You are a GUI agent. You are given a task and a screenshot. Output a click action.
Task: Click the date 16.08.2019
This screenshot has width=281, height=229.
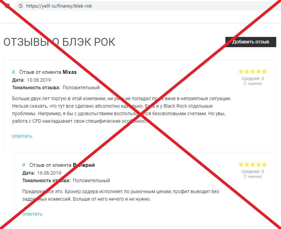click(x=49, y=173)
